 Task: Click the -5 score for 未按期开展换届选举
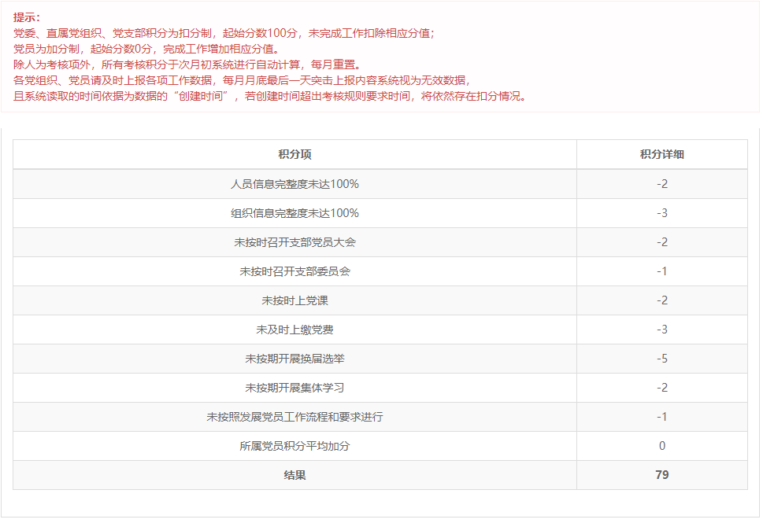(661, 359)
